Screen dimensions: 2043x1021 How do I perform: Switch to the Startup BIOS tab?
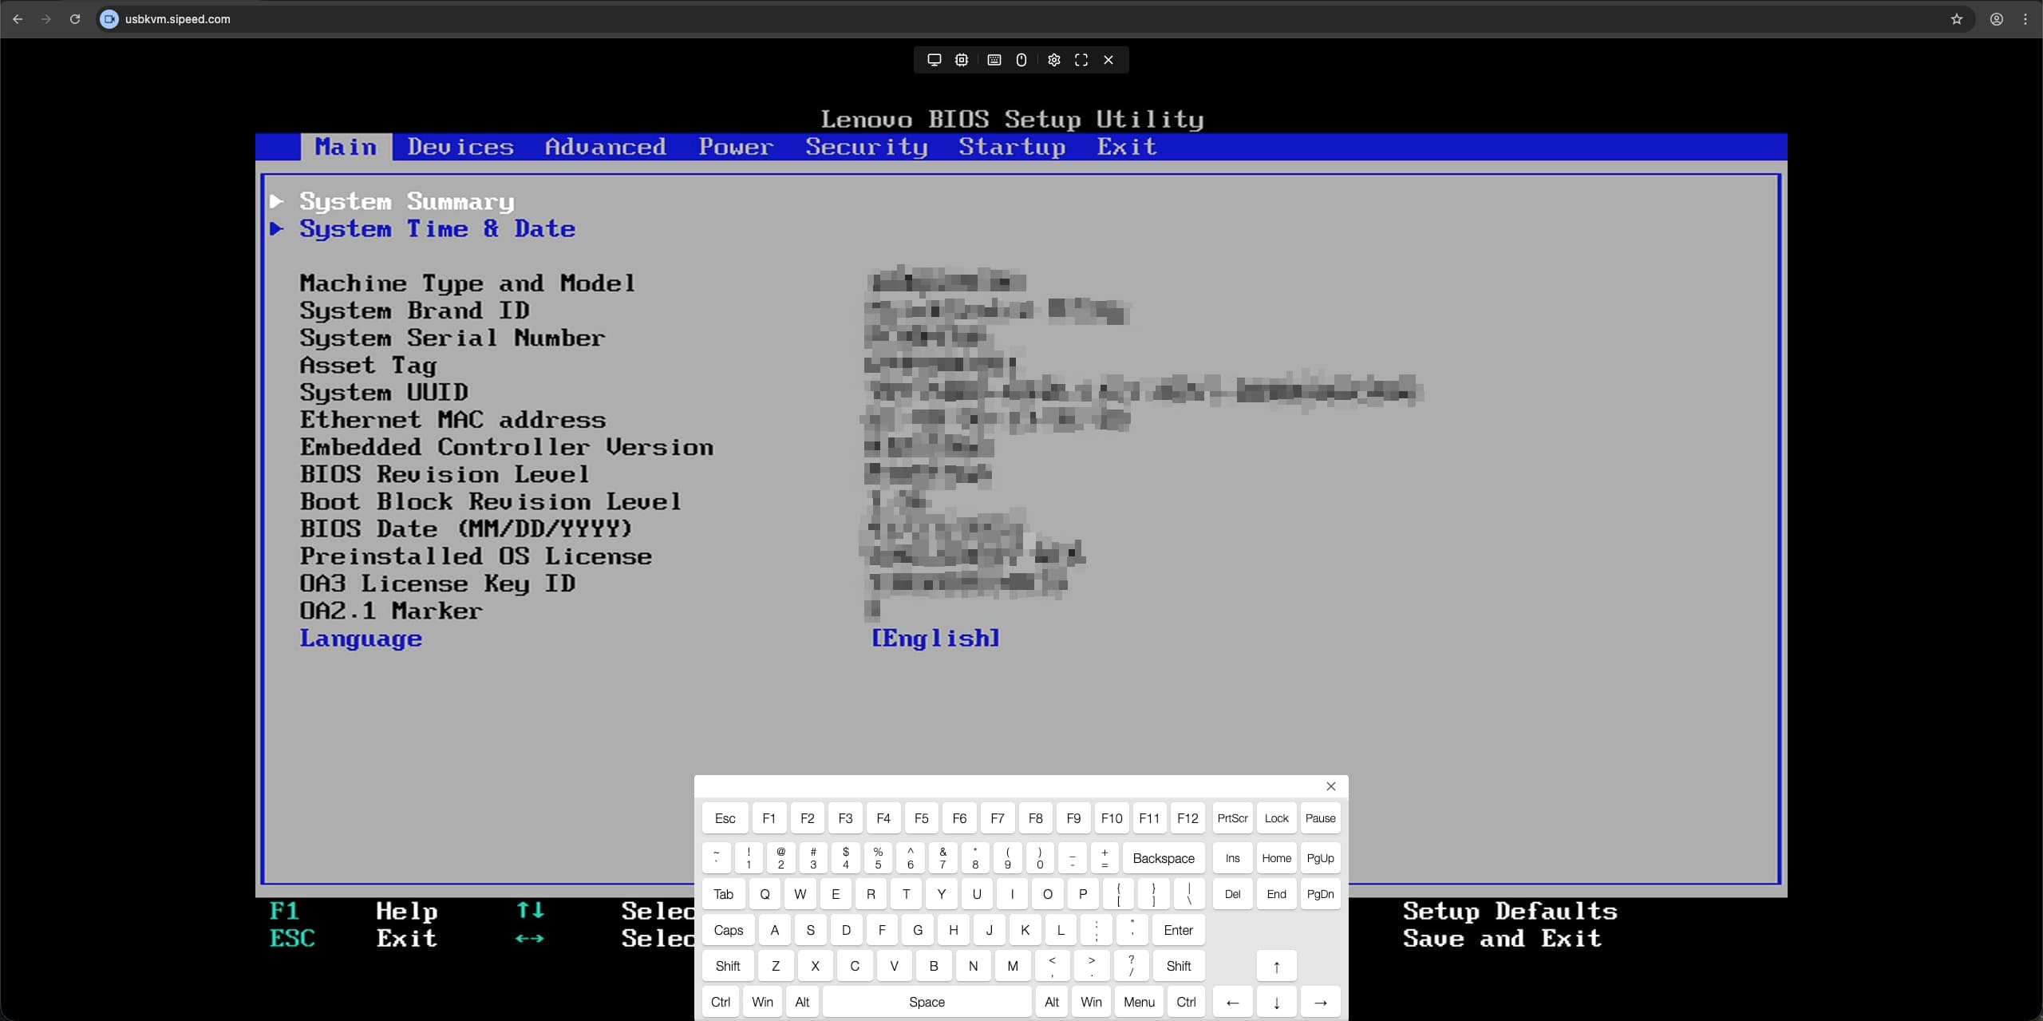[x=1011, y=147]
